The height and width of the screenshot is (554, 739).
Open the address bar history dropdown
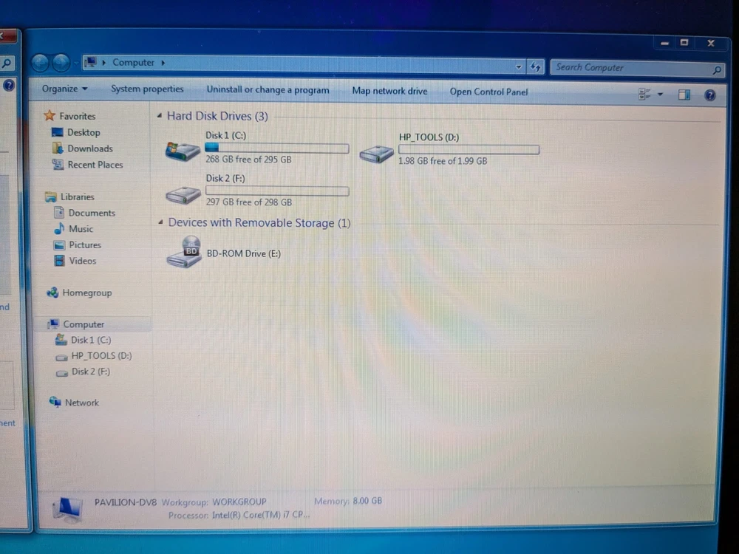pos(519,67)
